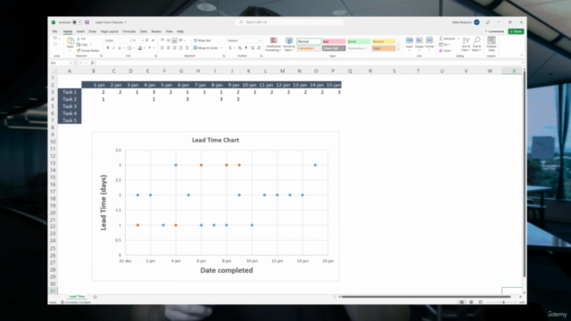Click the Format as Table icon
571x321 pixels.
(289, 41)
